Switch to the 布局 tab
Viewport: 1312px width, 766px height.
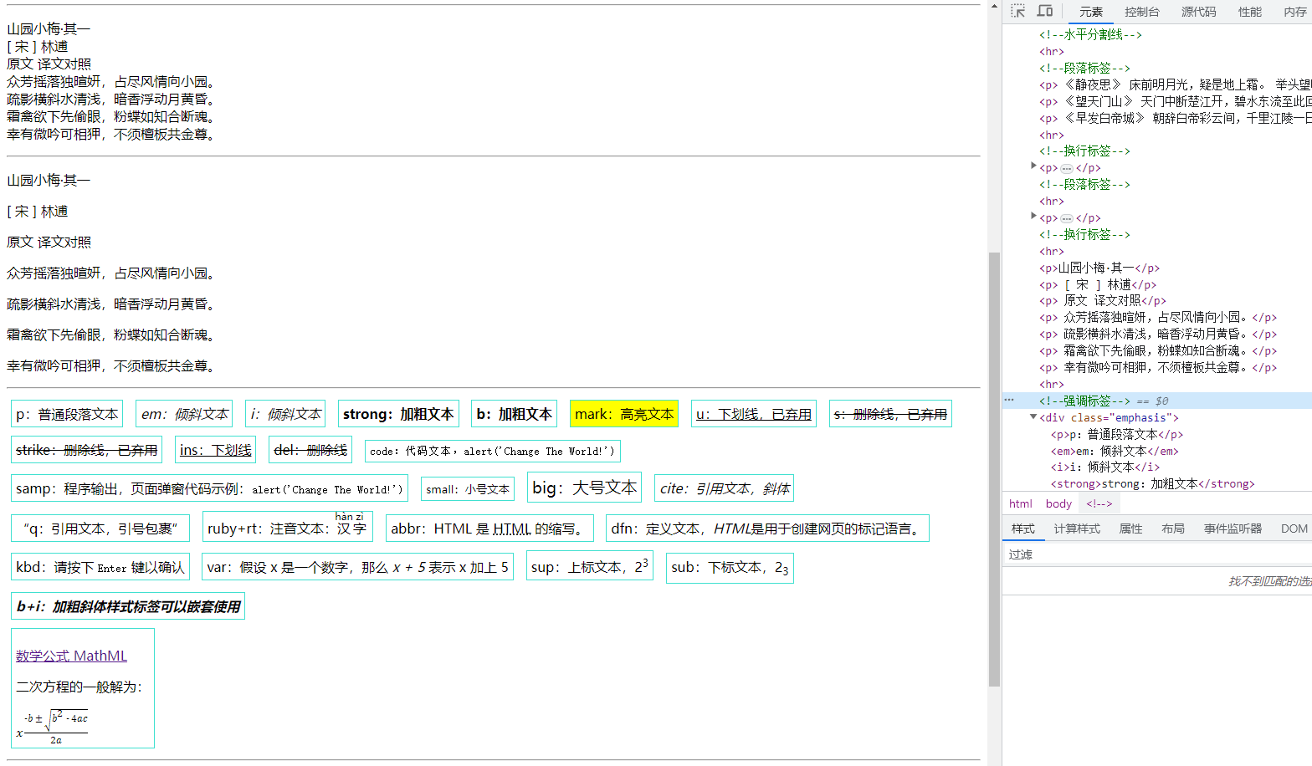point(1173,529)
